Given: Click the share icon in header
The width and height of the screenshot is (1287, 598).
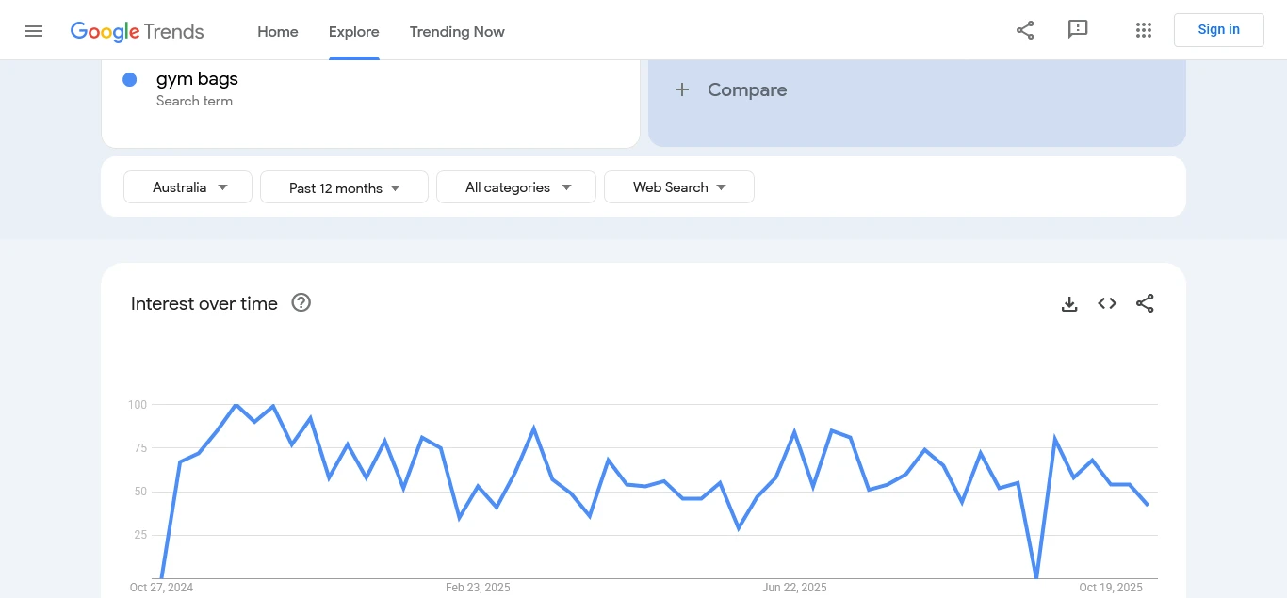Looking at the screenshot, I should tap(1025, 30).
